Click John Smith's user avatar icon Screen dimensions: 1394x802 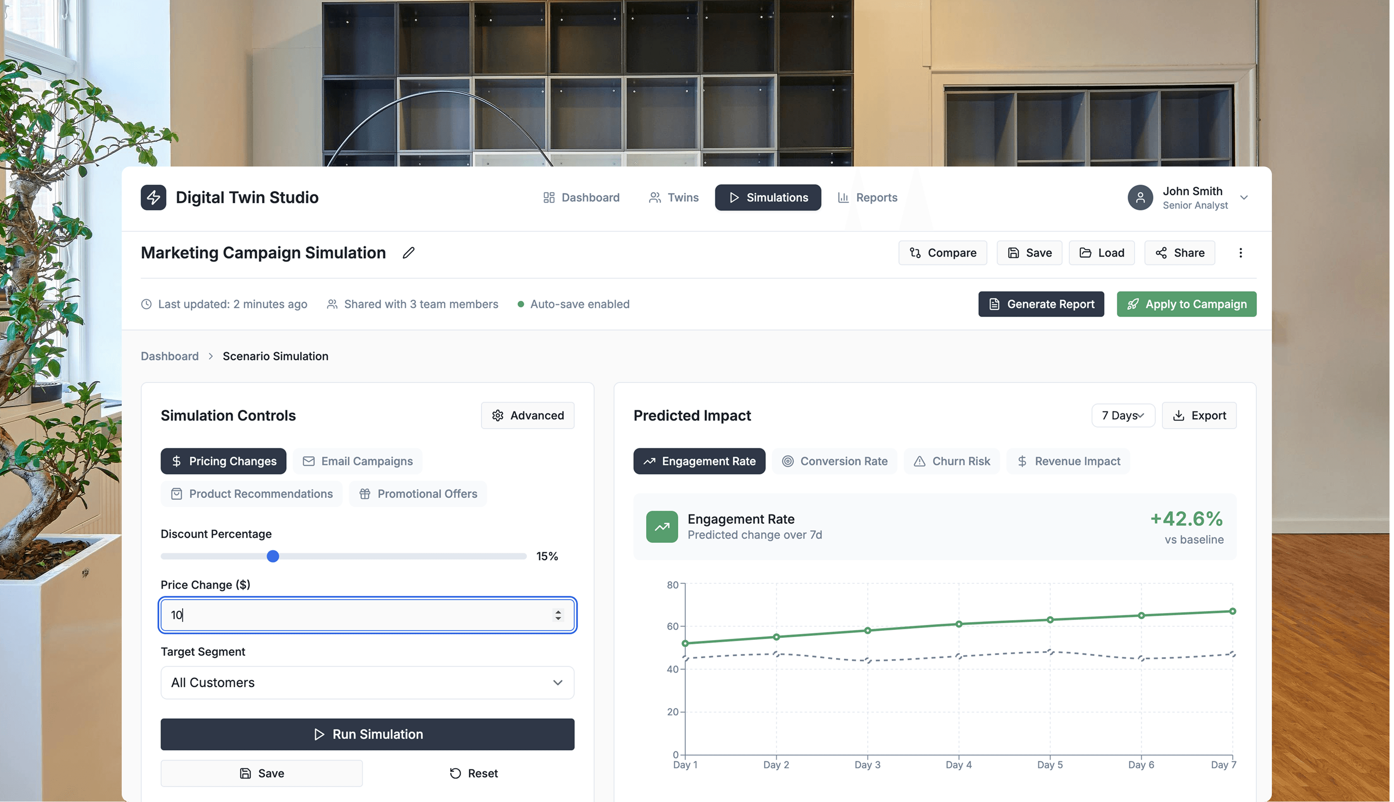point(1140,197)
